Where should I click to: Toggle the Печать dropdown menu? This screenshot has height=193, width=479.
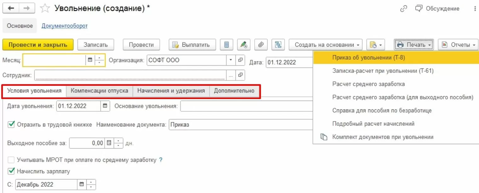click(414, 45)
